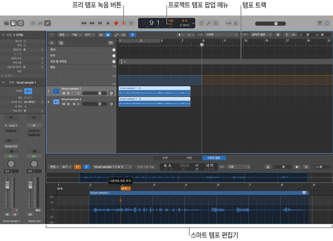Add an arrangement marker on 편곡 row
Image resolution: width=333 pixels, height=241 pixels.
tap(114, 50)
